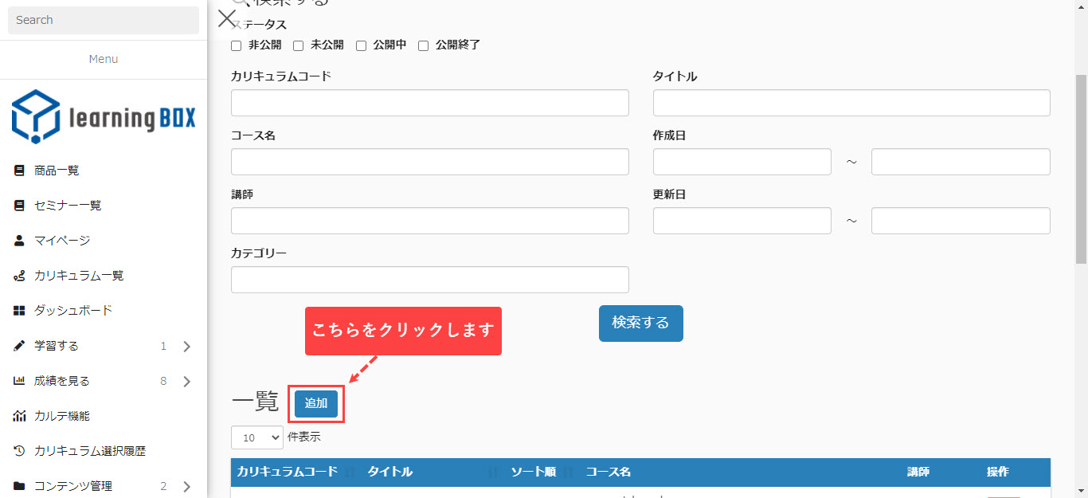Click the folder icon beside コンテンツ管理

(20, 486)
